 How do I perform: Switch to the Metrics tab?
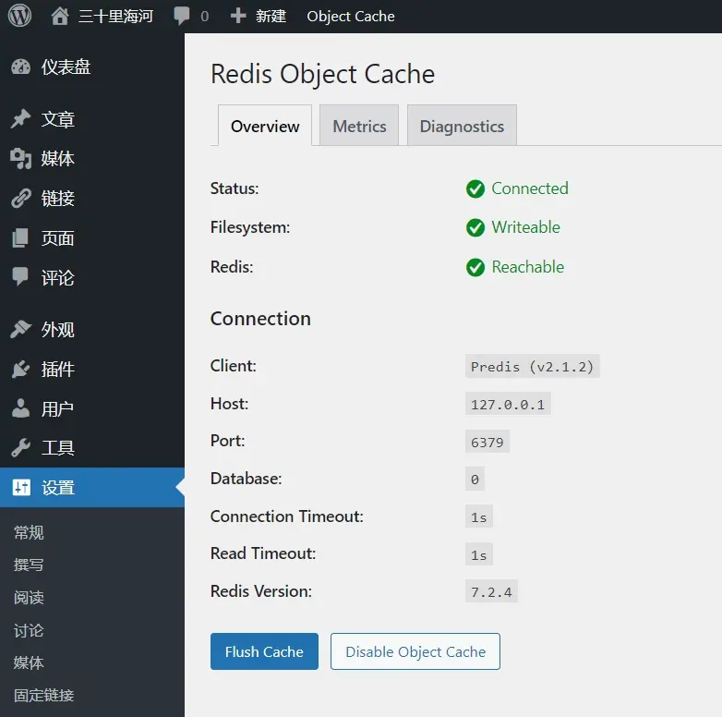359,126
